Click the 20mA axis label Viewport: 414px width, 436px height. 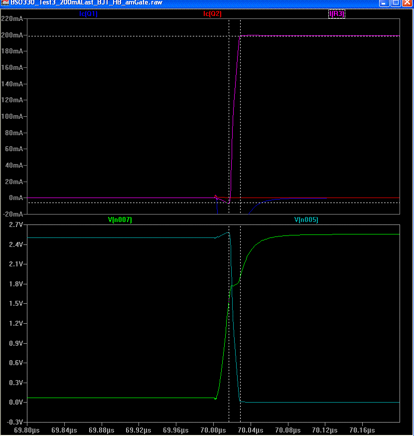tap(14, 182)
